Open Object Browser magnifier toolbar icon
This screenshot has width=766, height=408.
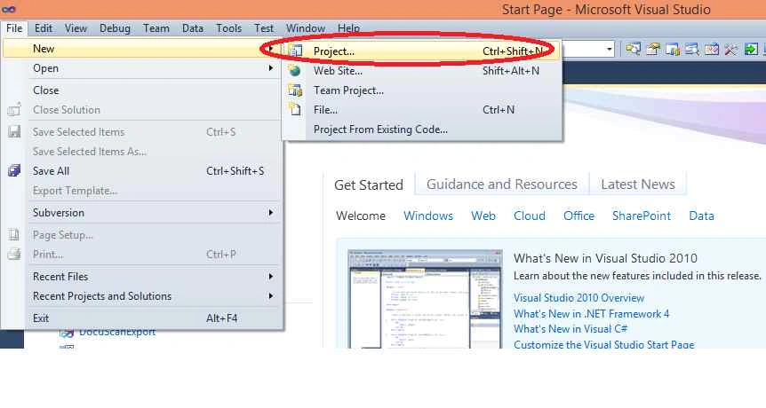pyautogui.click(x=691, y=49)
